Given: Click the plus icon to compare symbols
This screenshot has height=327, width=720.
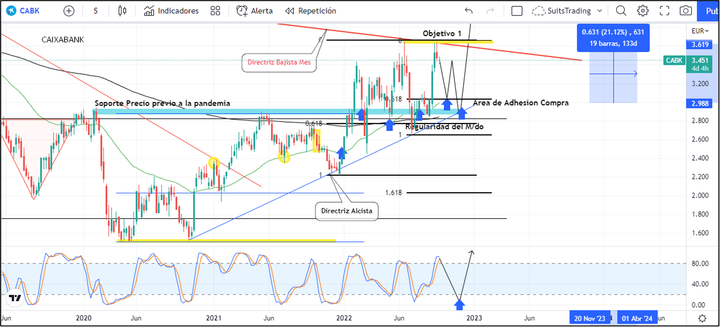Looking at the screenshot, I should (x=69, y=11).
